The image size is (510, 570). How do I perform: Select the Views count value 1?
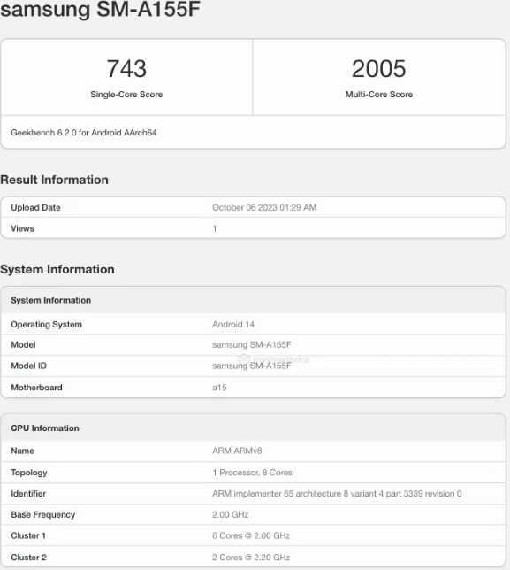pyautogui.click(x=215, y=228)
